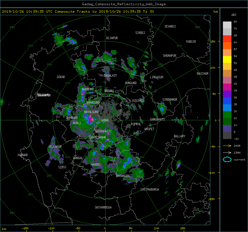
Task: Click the KOPPAL city label
Action: pyautogui.click(x=136, y=124)
